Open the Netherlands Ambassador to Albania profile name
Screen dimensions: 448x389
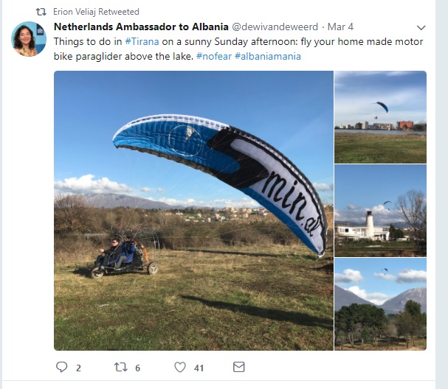click(141, 27)
